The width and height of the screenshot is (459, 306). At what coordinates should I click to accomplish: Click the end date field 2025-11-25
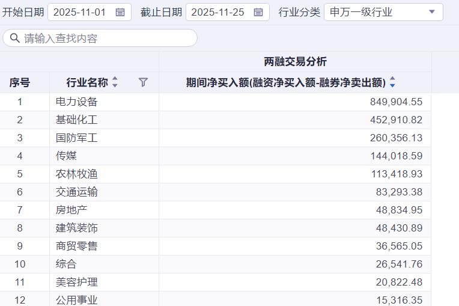click(228, 12)
